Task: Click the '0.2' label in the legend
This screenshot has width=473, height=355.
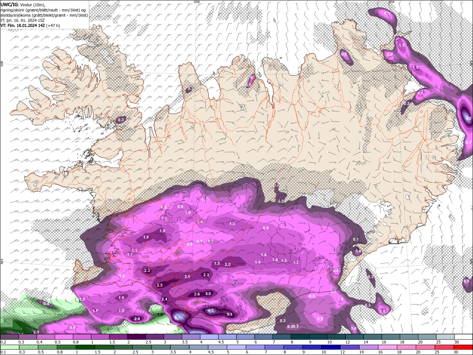Action: pyautogui.click(x=3, y=342)
